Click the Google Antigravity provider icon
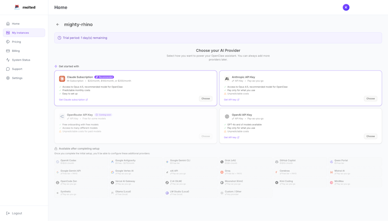The height and width of the screenshot is (221, 388). [x=112, y=162]
